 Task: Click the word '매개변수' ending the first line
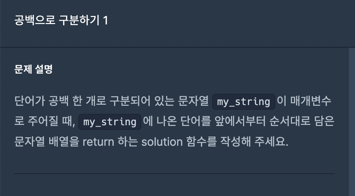coord(311,101)
